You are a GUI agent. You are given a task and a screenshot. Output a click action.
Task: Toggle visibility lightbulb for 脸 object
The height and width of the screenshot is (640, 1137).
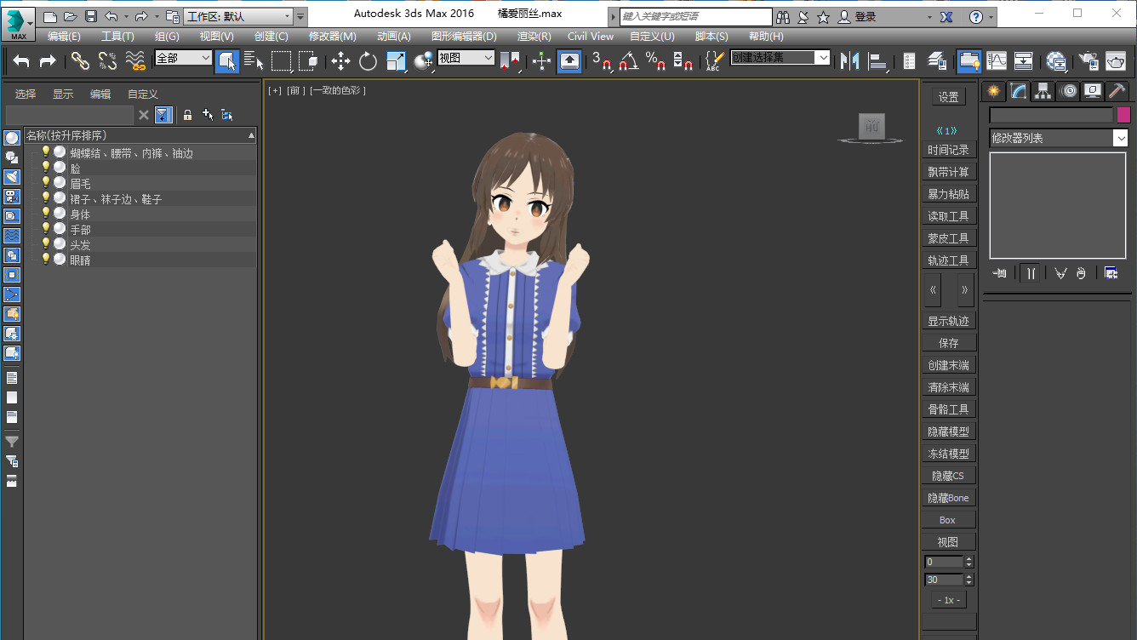pos(46,168)
